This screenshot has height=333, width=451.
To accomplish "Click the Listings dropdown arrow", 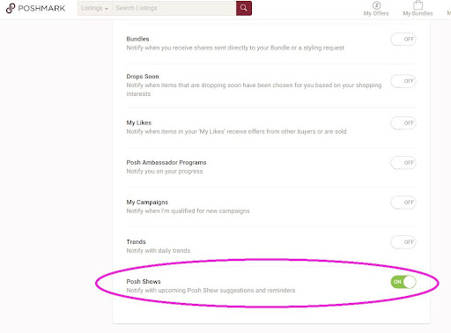I will click(107, 9).
